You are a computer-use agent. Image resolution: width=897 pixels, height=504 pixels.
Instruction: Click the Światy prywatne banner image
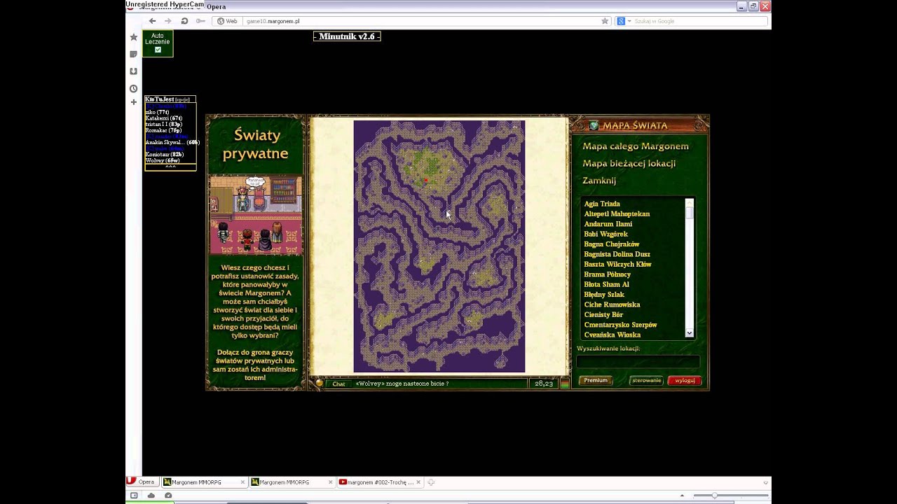pos(256,215)
